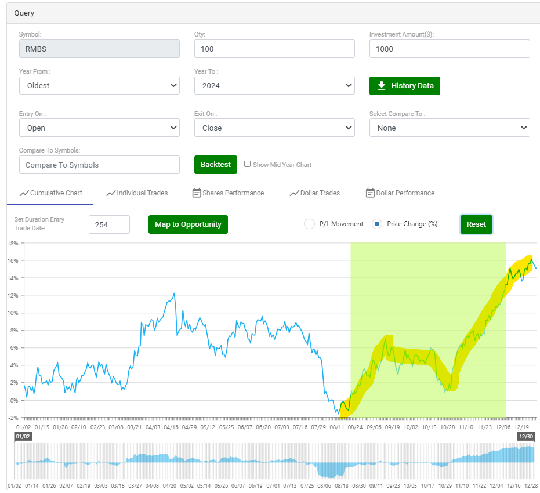
Task: Open the Year To dropdown
Action: [274, 85]
